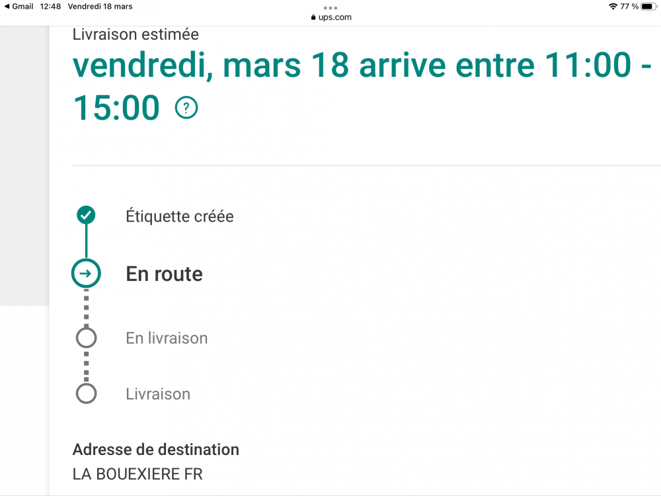
Task: Tap the En route arrow icon
Action: (86, 273)
